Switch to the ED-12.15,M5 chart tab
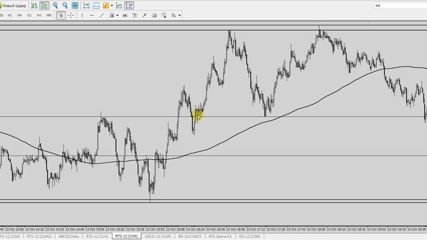 pyautogui.click(x=250, y=237)
